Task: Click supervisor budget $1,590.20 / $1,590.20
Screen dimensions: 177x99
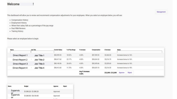Action: 31,92
